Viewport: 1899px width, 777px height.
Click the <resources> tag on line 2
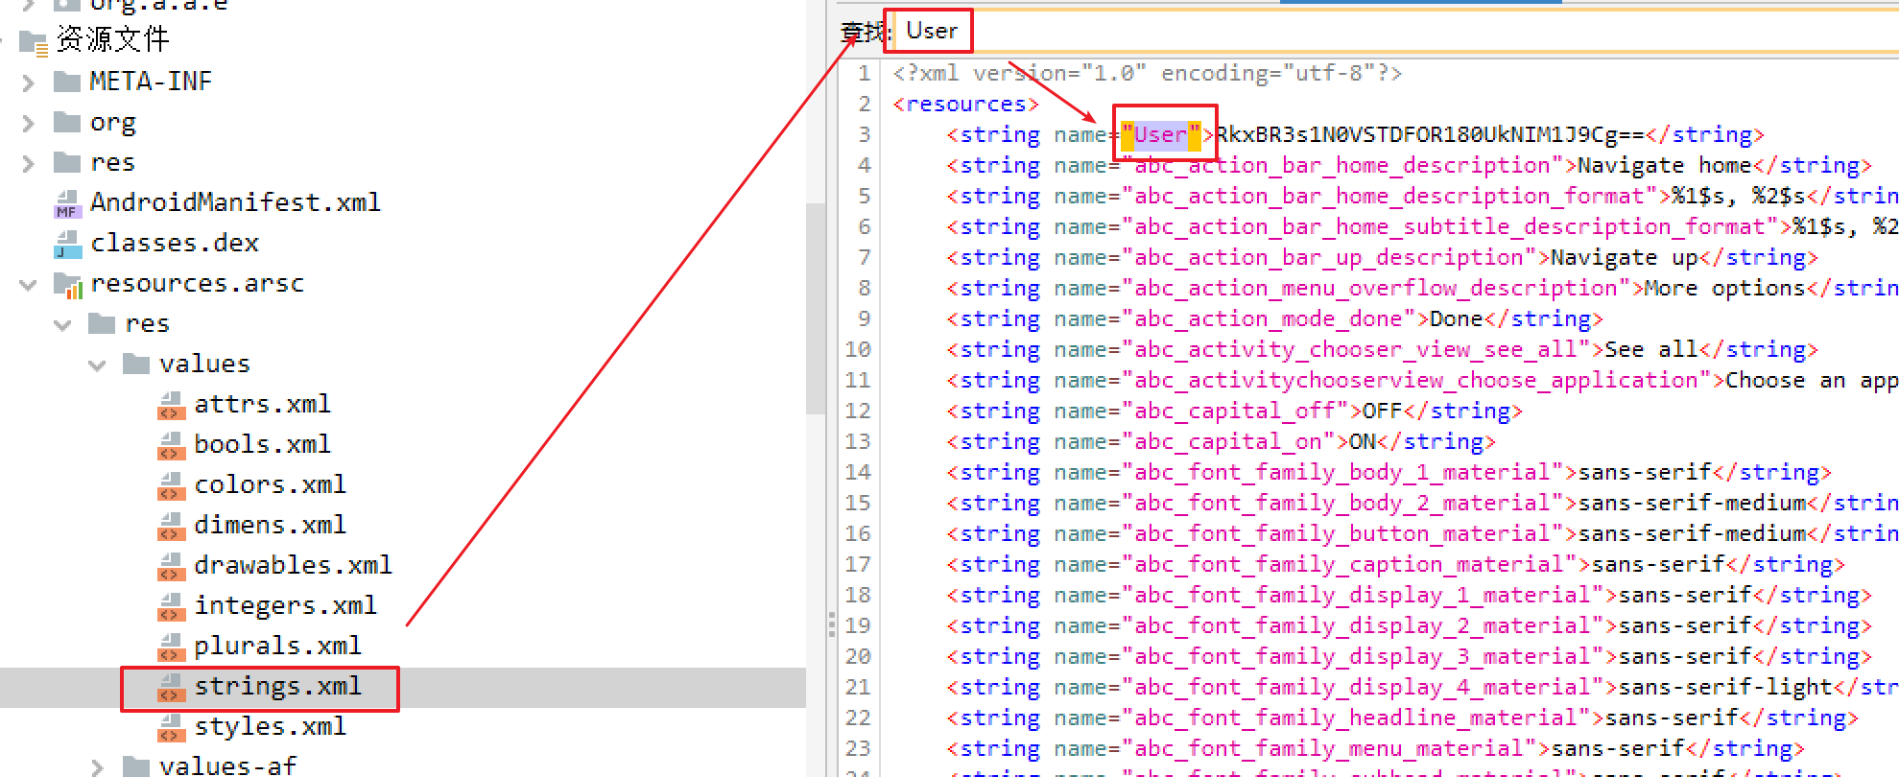(x=965, y=104)
